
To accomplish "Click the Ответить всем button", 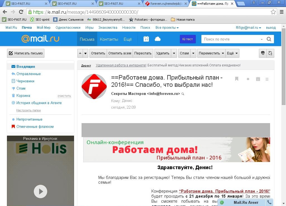I will pos(120,53).
